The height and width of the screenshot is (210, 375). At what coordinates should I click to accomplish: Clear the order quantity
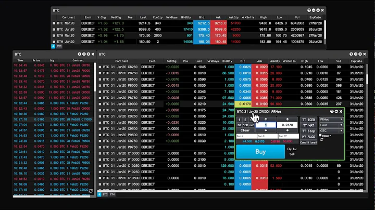pos(245,130)
